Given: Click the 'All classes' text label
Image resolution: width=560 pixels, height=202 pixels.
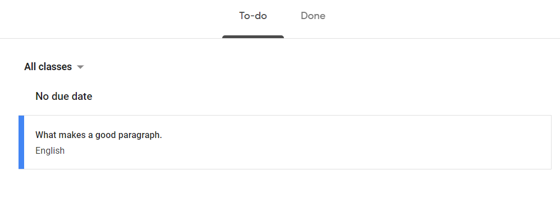Looking at the screenshot, I should pyautogui.click(x=48, y=67).
